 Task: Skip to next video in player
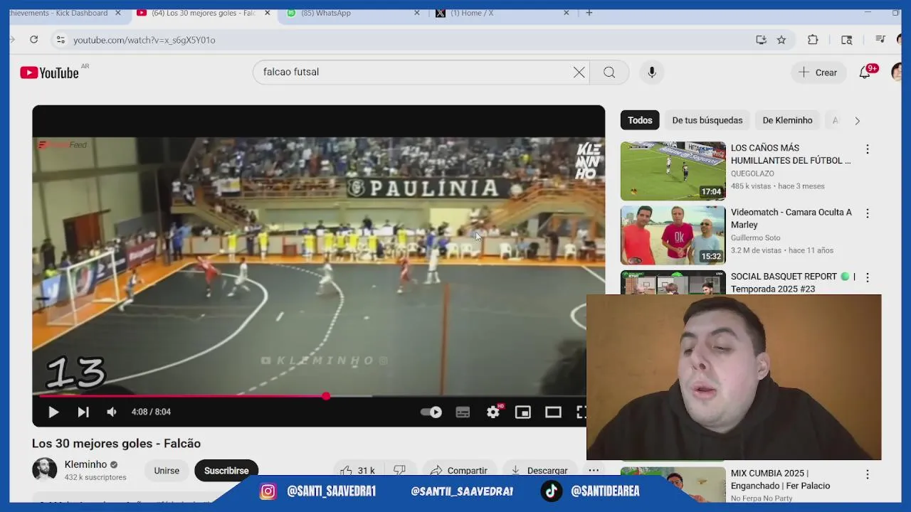[x=83, y=412]
